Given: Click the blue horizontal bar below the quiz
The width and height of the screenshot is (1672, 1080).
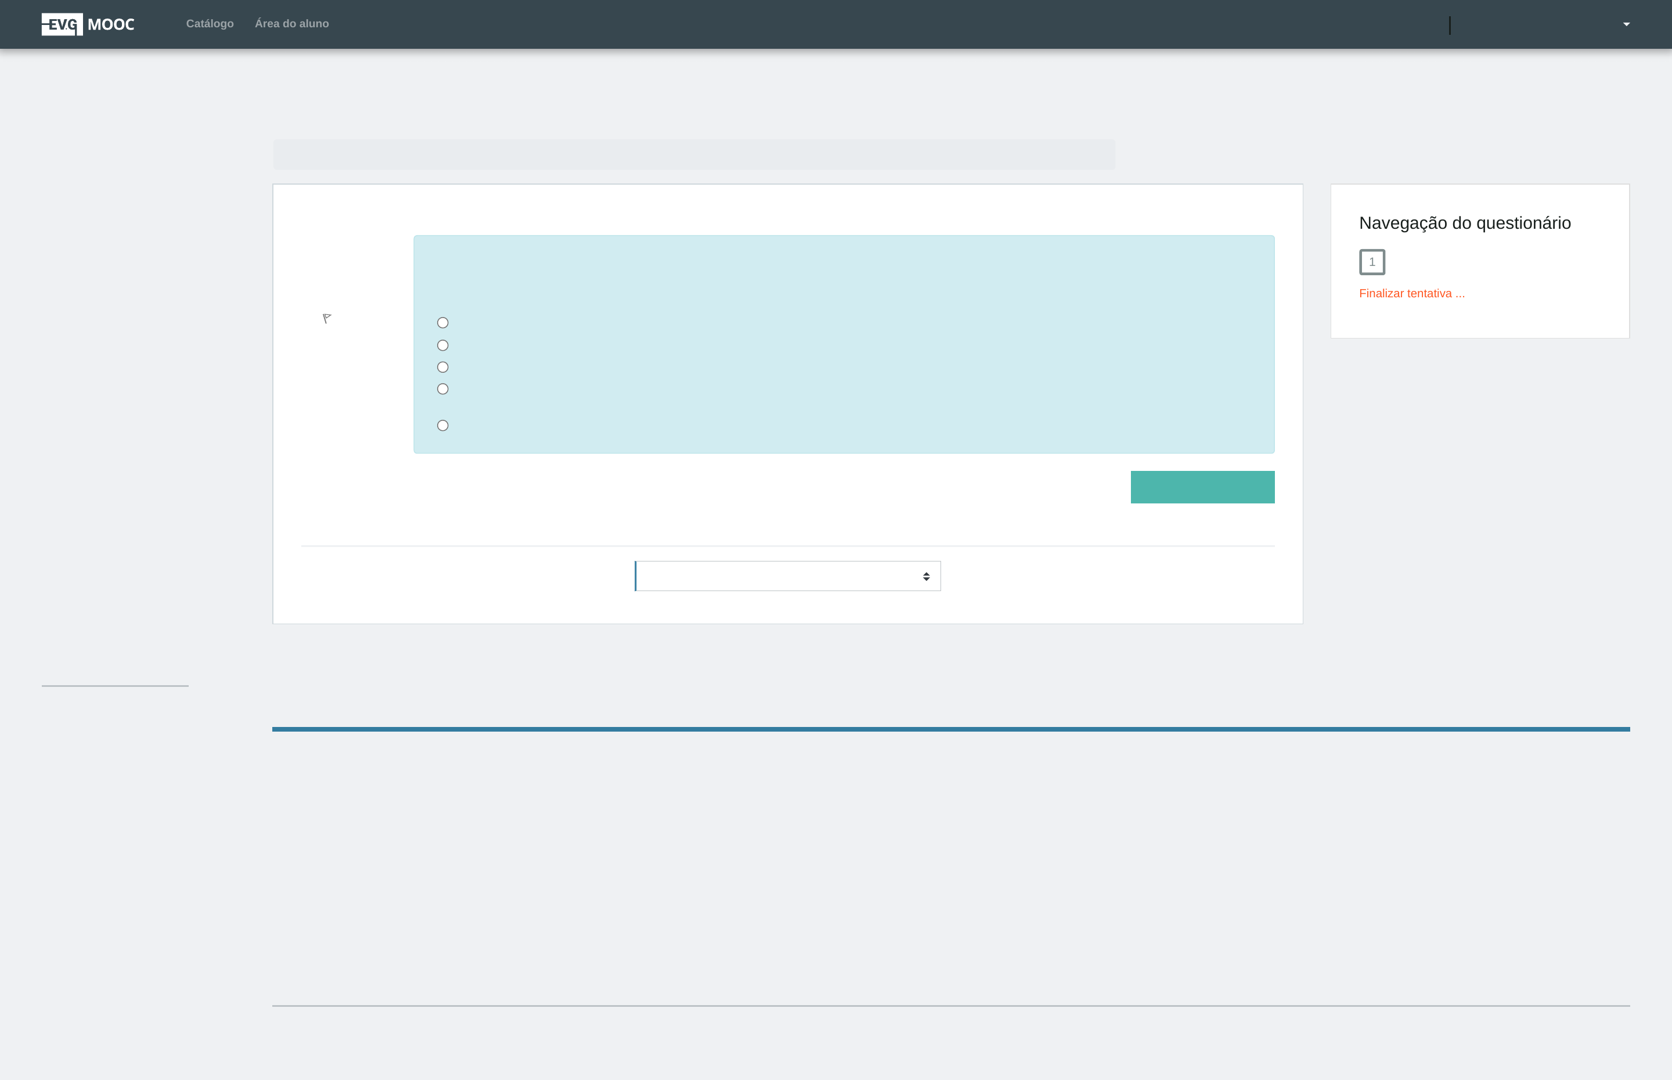Looking at the screenshot, I should (950, 729).
